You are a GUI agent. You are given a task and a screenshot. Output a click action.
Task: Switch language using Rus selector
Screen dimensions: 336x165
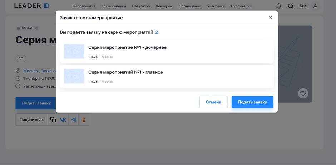click(x=303, y=6)
